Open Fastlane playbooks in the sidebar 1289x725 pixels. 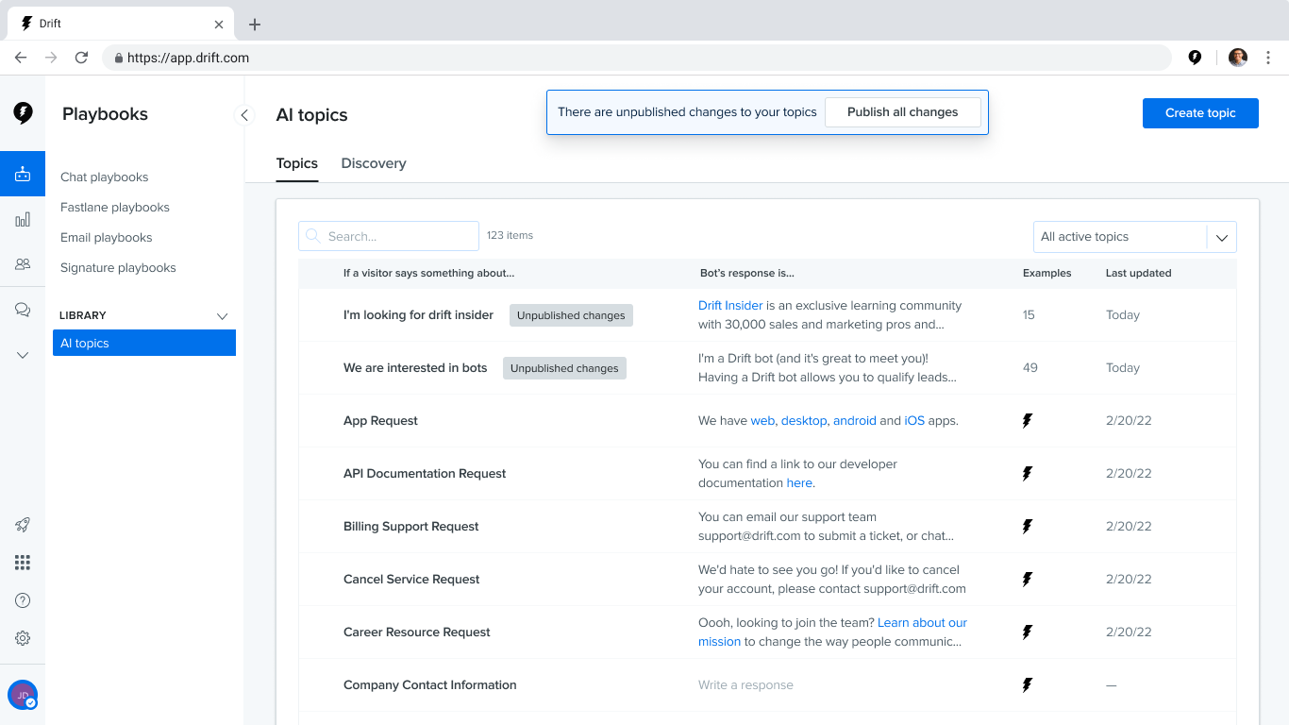click(x=115, y=208)
